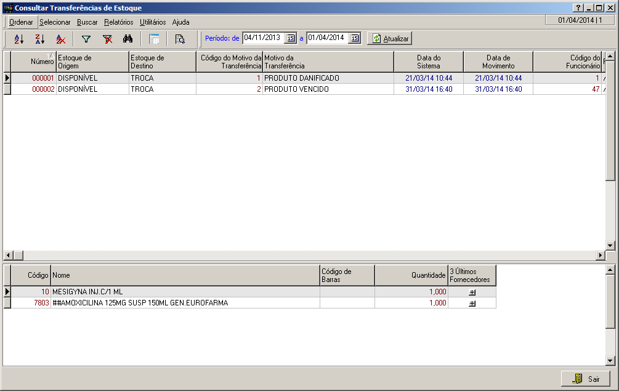Click the filter funnel icon
The width and height of the screenshot is (619, 391).
[86, 39]
